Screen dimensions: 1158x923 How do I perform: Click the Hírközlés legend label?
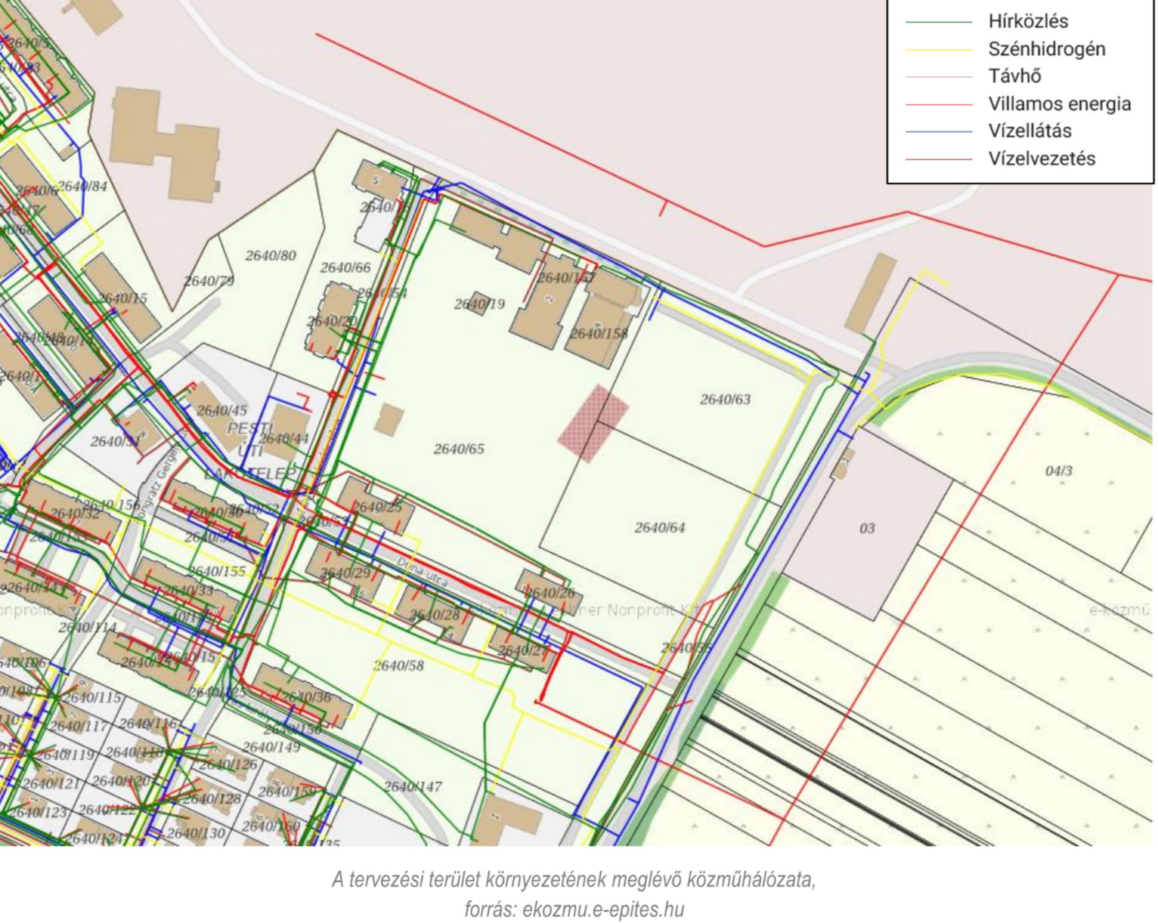[1028, 21]
